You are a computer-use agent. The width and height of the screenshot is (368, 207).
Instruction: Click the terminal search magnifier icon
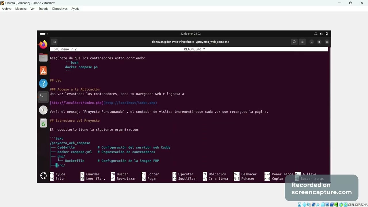click(x=294, y=42)
